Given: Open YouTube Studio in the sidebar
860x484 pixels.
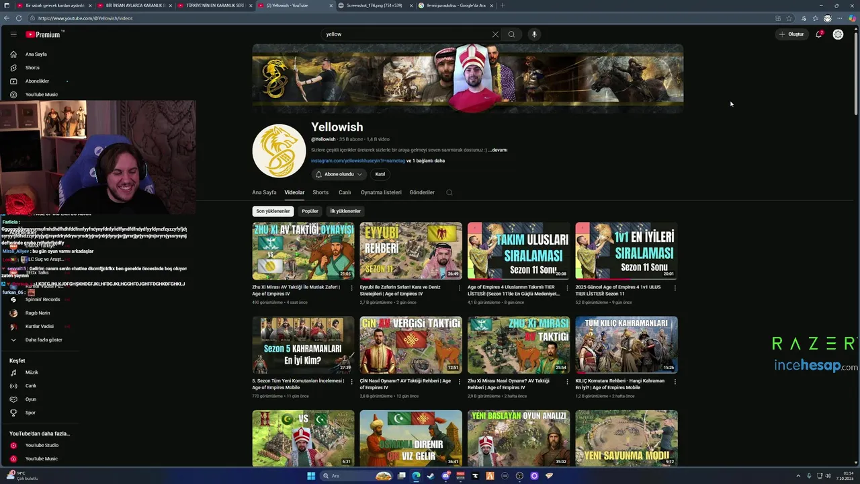Looking at the screenshot, I should [42, 445].
